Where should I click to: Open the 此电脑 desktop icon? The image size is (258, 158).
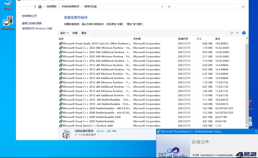point(8,5)
